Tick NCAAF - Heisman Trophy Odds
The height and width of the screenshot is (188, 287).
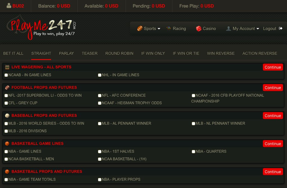(x=100, y=103)
